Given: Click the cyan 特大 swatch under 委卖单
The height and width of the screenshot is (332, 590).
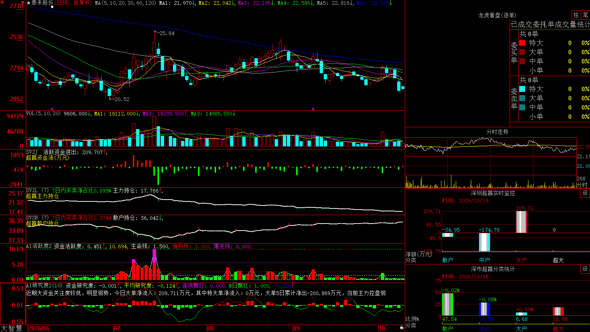Looking at the screenshot, I should coord(522,89).
